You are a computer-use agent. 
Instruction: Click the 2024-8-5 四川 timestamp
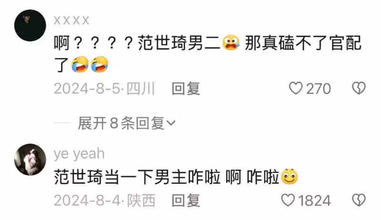[x=104, y=89]
